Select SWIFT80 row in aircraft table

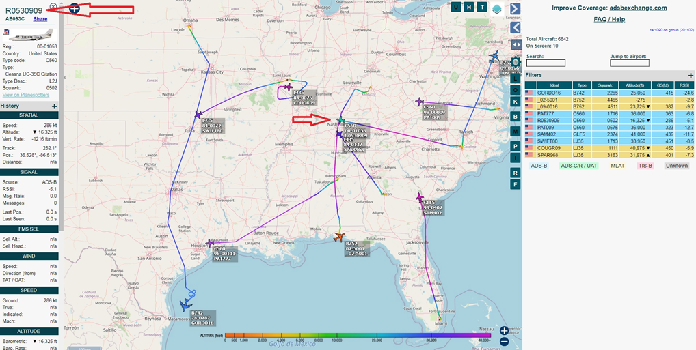[609, 141]
